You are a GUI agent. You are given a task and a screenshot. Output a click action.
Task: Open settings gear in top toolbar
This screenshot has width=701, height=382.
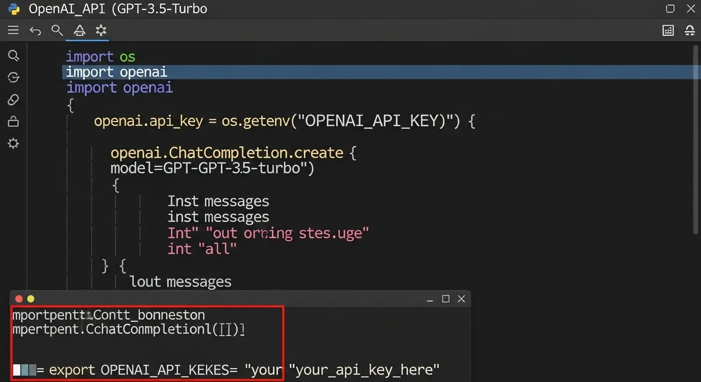coord(101,30)
